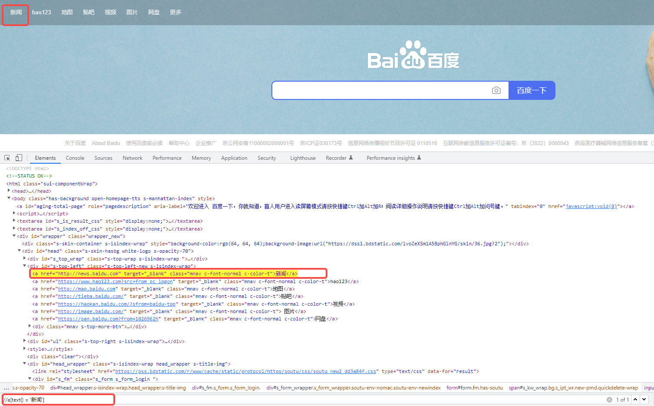This screenshot has height=406, width=654.
Task: Expand the style node
Action: [x=24, y=349]
